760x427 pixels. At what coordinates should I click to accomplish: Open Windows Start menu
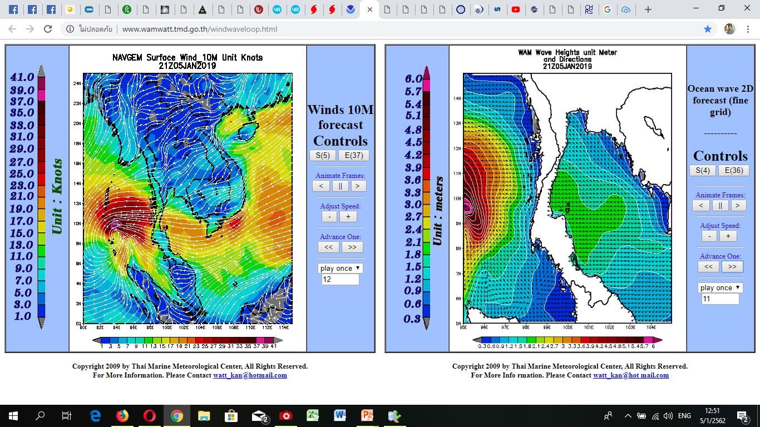pyautogui.click(x=13, y=416)
